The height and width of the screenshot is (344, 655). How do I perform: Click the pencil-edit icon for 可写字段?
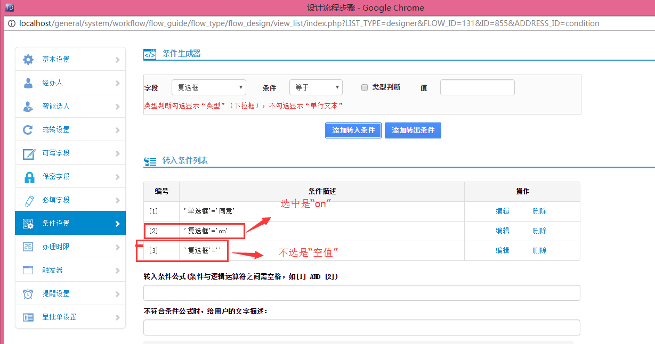(28, 153)
